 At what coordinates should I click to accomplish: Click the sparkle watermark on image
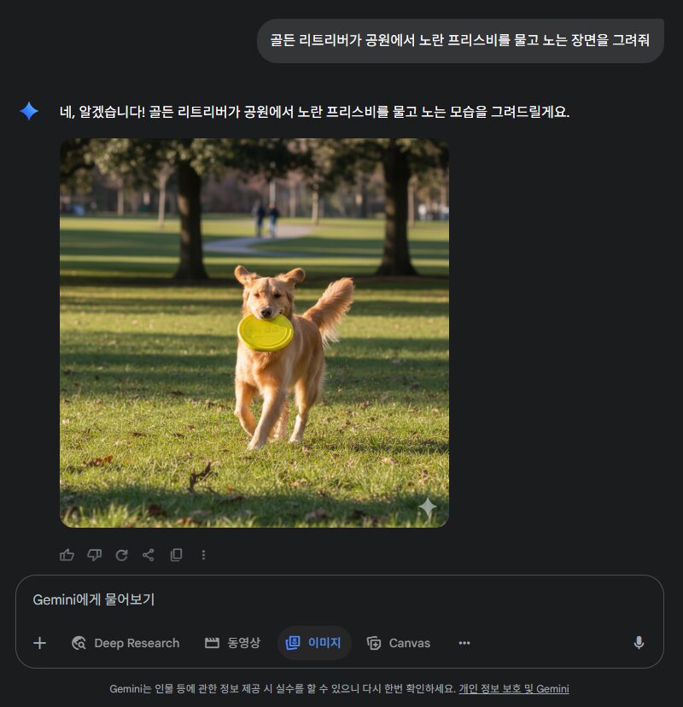[427, 508]
